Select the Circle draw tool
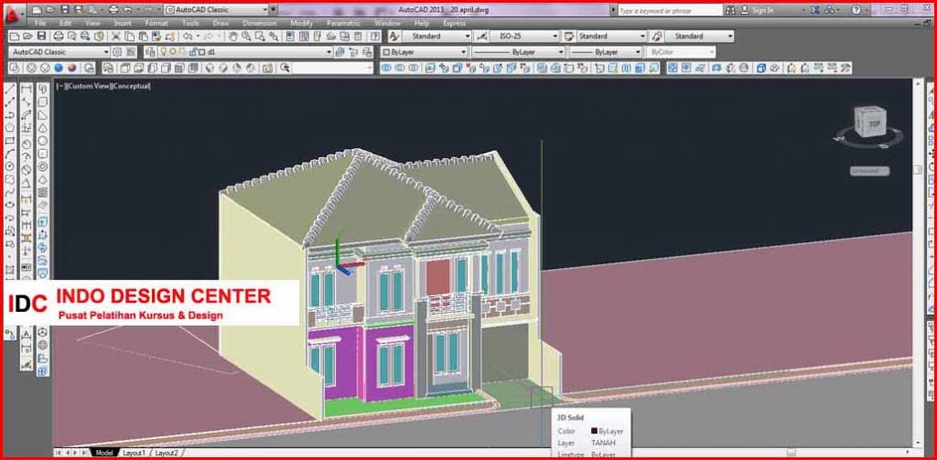 coord(9,166)
